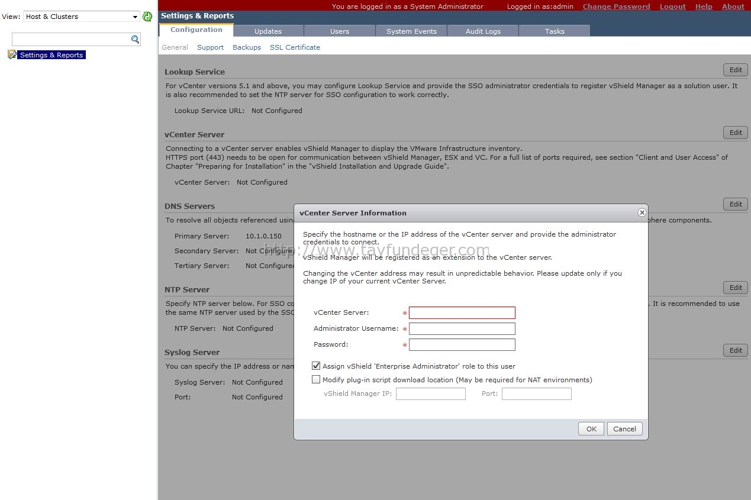Go to the System Events tab

[x=411, y=31]
